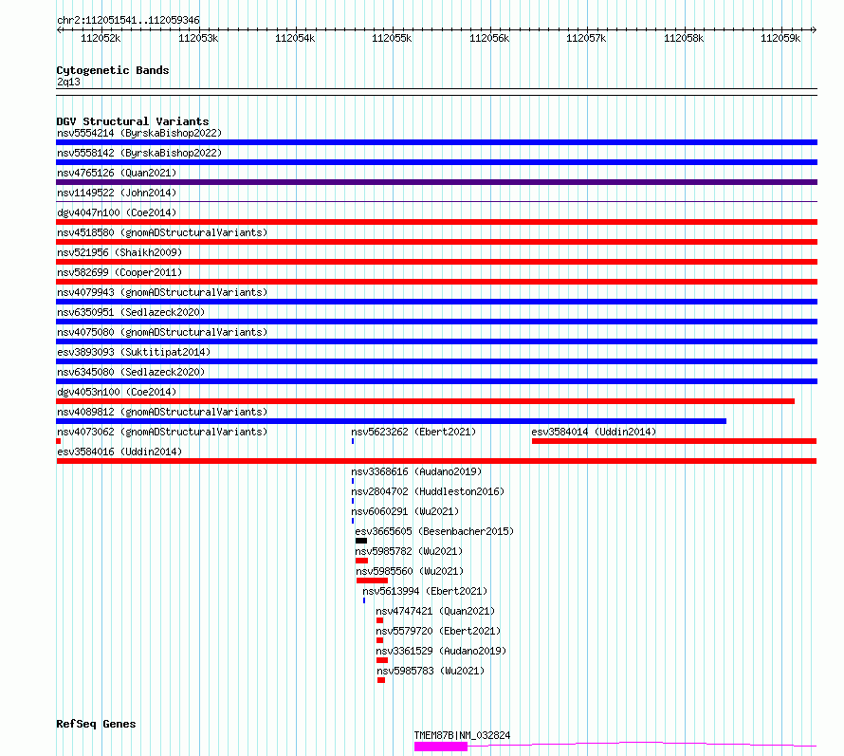Click the red bar under dgv4053n100
Screen dimensions: 844x756
[x=425, y=401]
